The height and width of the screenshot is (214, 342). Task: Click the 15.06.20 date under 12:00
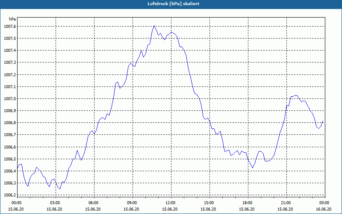tap(170, 209)
